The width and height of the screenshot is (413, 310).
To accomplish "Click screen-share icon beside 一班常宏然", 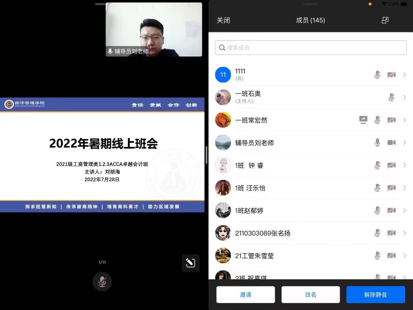I will tap(363, 120).
